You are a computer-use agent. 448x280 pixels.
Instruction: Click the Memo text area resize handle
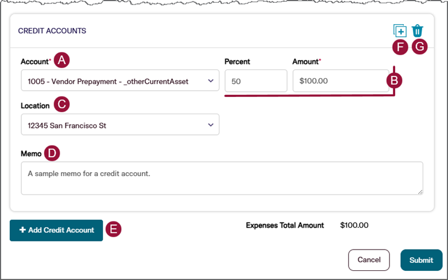pos(420,192)
